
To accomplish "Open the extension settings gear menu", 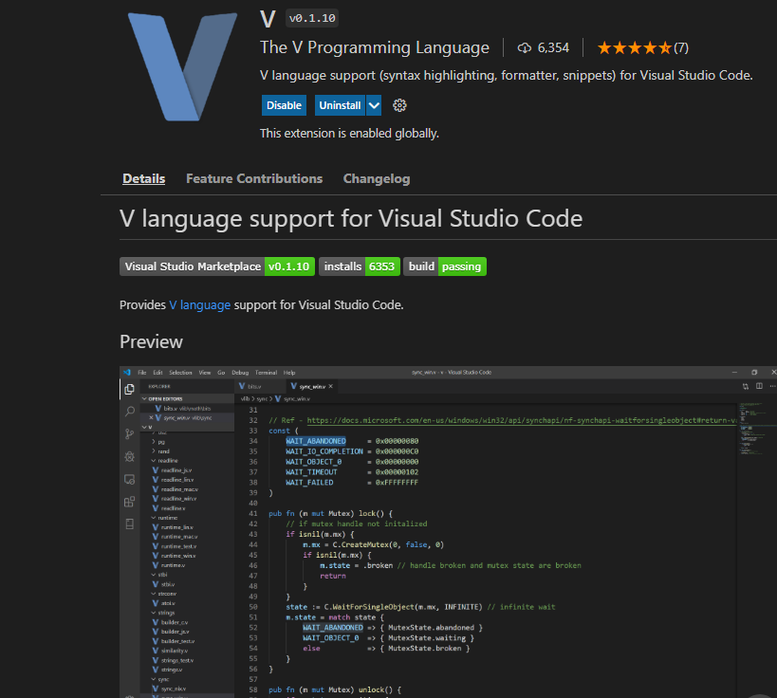I will pyautogui.click(x=399, y=105).
